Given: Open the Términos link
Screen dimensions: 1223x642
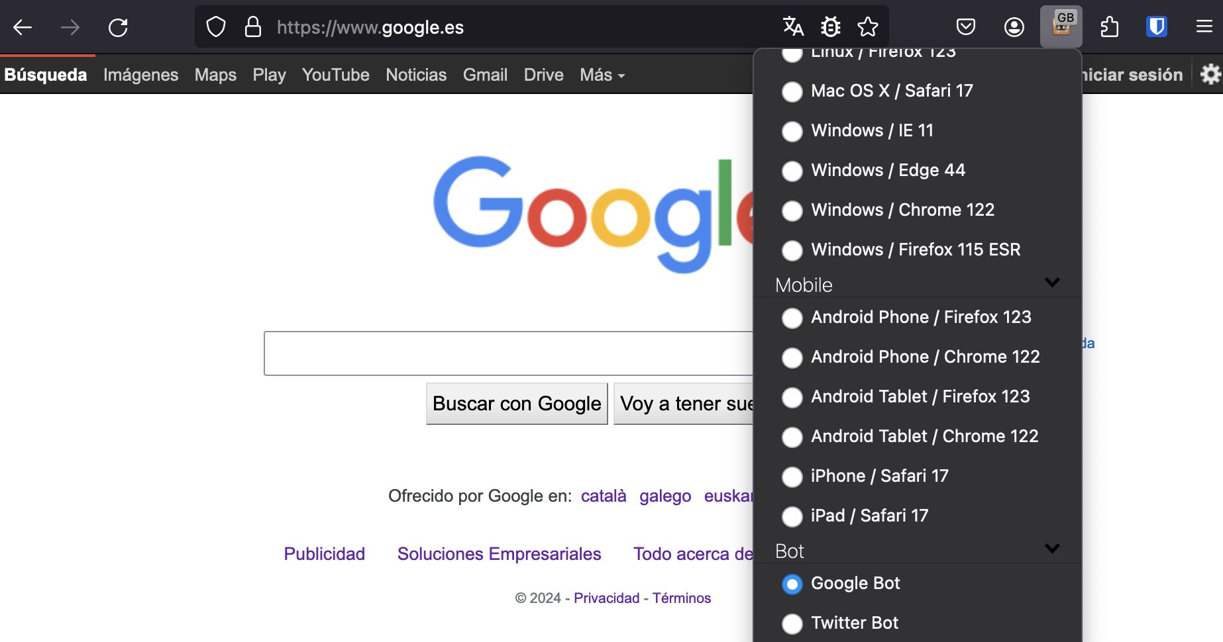Looking at the screenshot, I should pos(682,598).
